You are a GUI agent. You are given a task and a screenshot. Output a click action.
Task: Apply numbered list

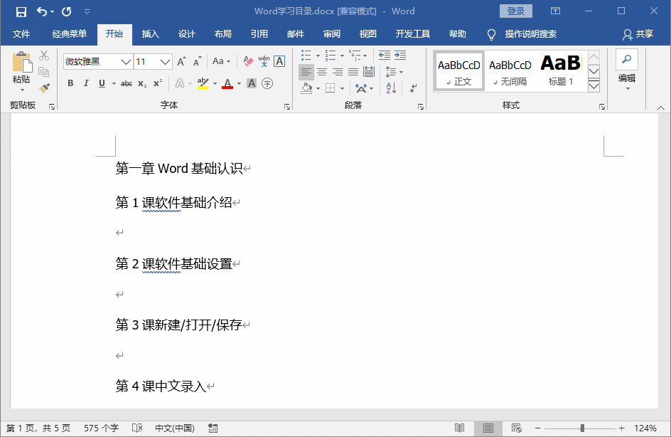pos(331,56)
